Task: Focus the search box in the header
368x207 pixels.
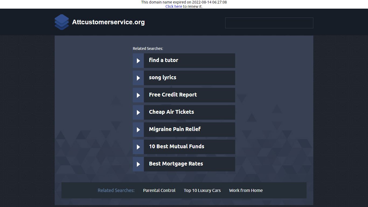Action: point(269,23)
